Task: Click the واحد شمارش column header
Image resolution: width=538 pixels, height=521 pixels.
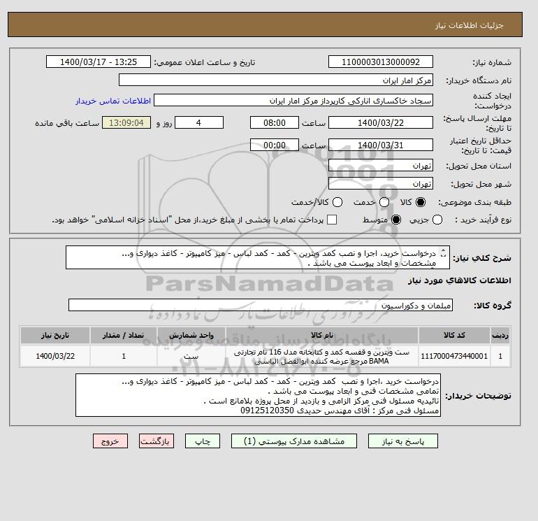Action: coord(191,335)
